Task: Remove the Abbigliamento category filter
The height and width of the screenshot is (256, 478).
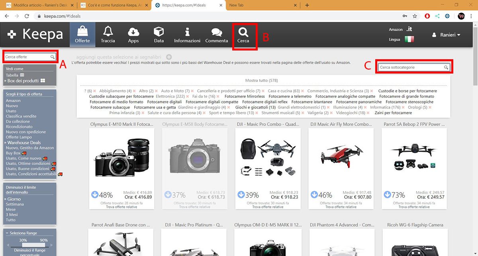Action: 135,91
